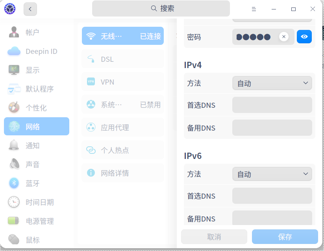Image resolution: width=324 pixels, height=251 pixels.
Task: Select the 无线 已连接 network entry
Action: (x=123, y=36)
